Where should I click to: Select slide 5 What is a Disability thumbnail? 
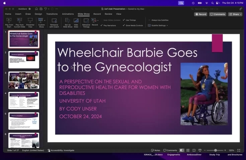(24, 121)
